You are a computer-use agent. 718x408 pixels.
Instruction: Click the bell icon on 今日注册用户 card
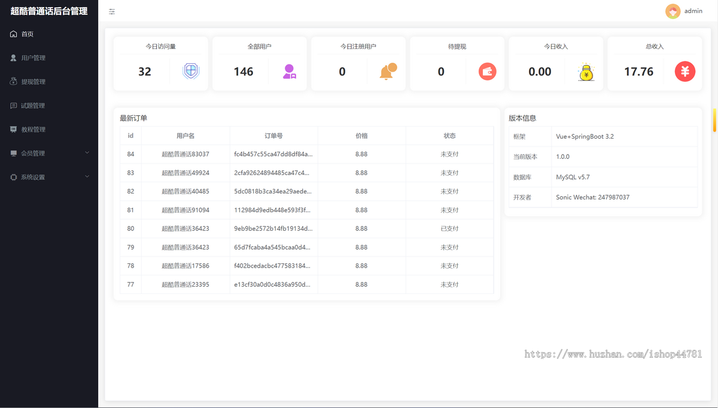click(x=388, y=72)
